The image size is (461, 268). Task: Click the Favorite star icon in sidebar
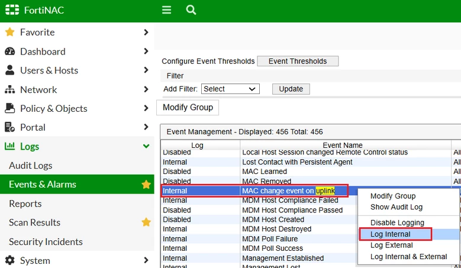[9, 32]
